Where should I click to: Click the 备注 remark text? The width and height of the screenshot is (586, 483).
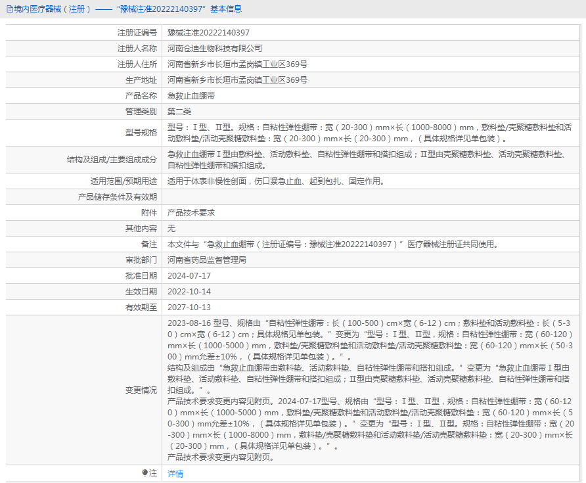point(332,244)
